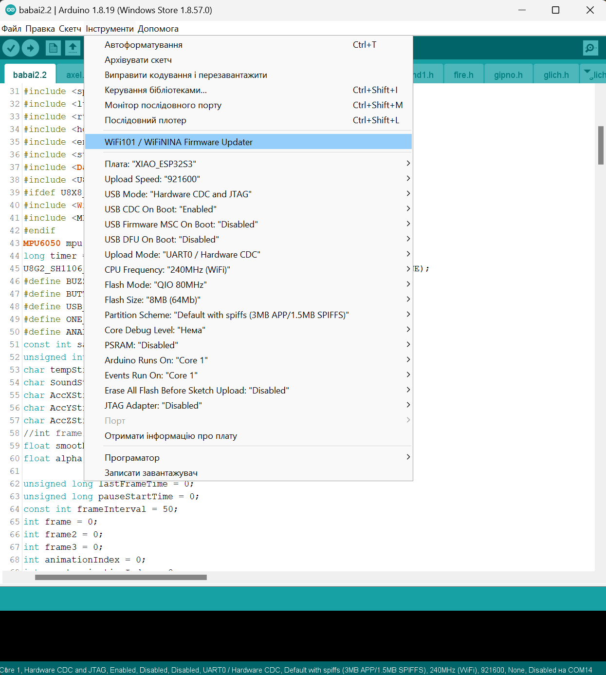Click code line 'int frame2 = 0;'
This screenshot has width=606, height=675.
tap(63, 534)
